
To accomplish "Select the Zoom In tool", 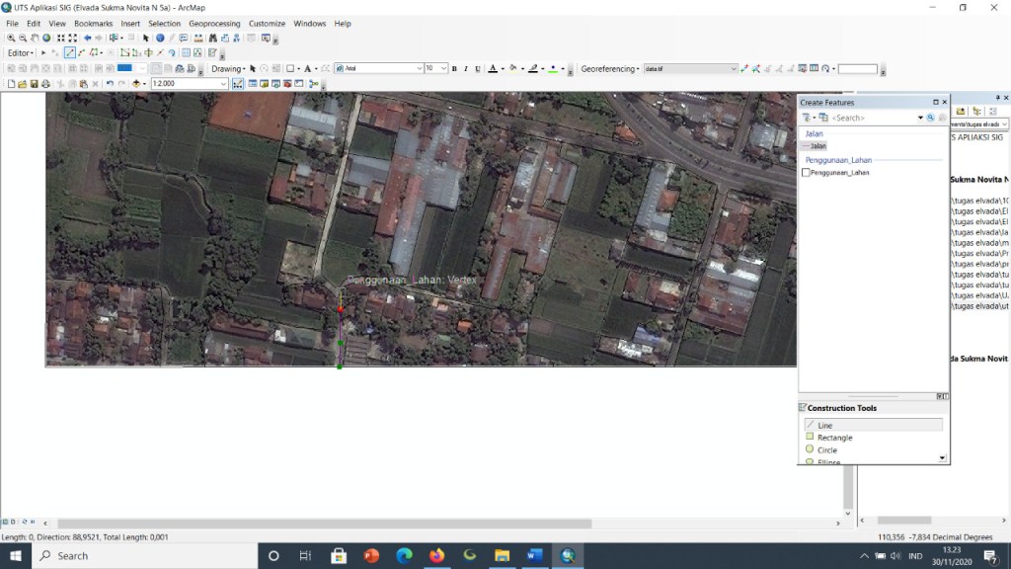I will pos(11,39).
